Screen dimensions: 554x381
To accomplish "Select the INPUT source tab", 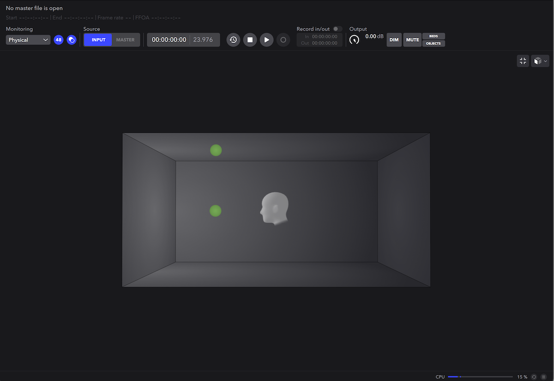I will point(97,40).
